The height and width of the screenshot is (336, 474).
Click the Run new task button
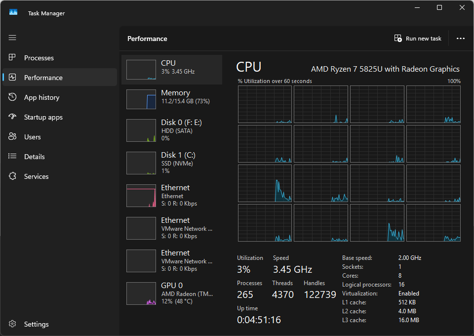coord(418,39)
